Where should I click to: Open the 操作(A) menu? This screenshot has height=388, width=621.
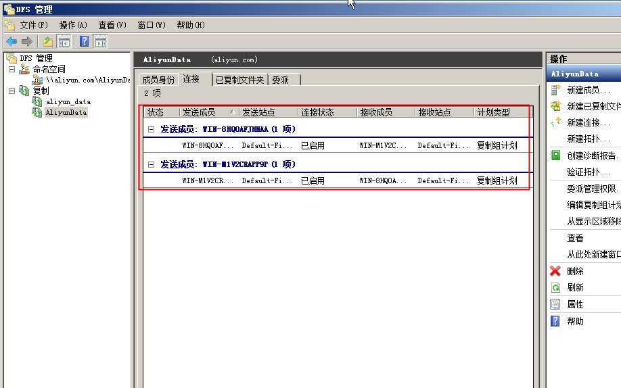tap(73, 25)
